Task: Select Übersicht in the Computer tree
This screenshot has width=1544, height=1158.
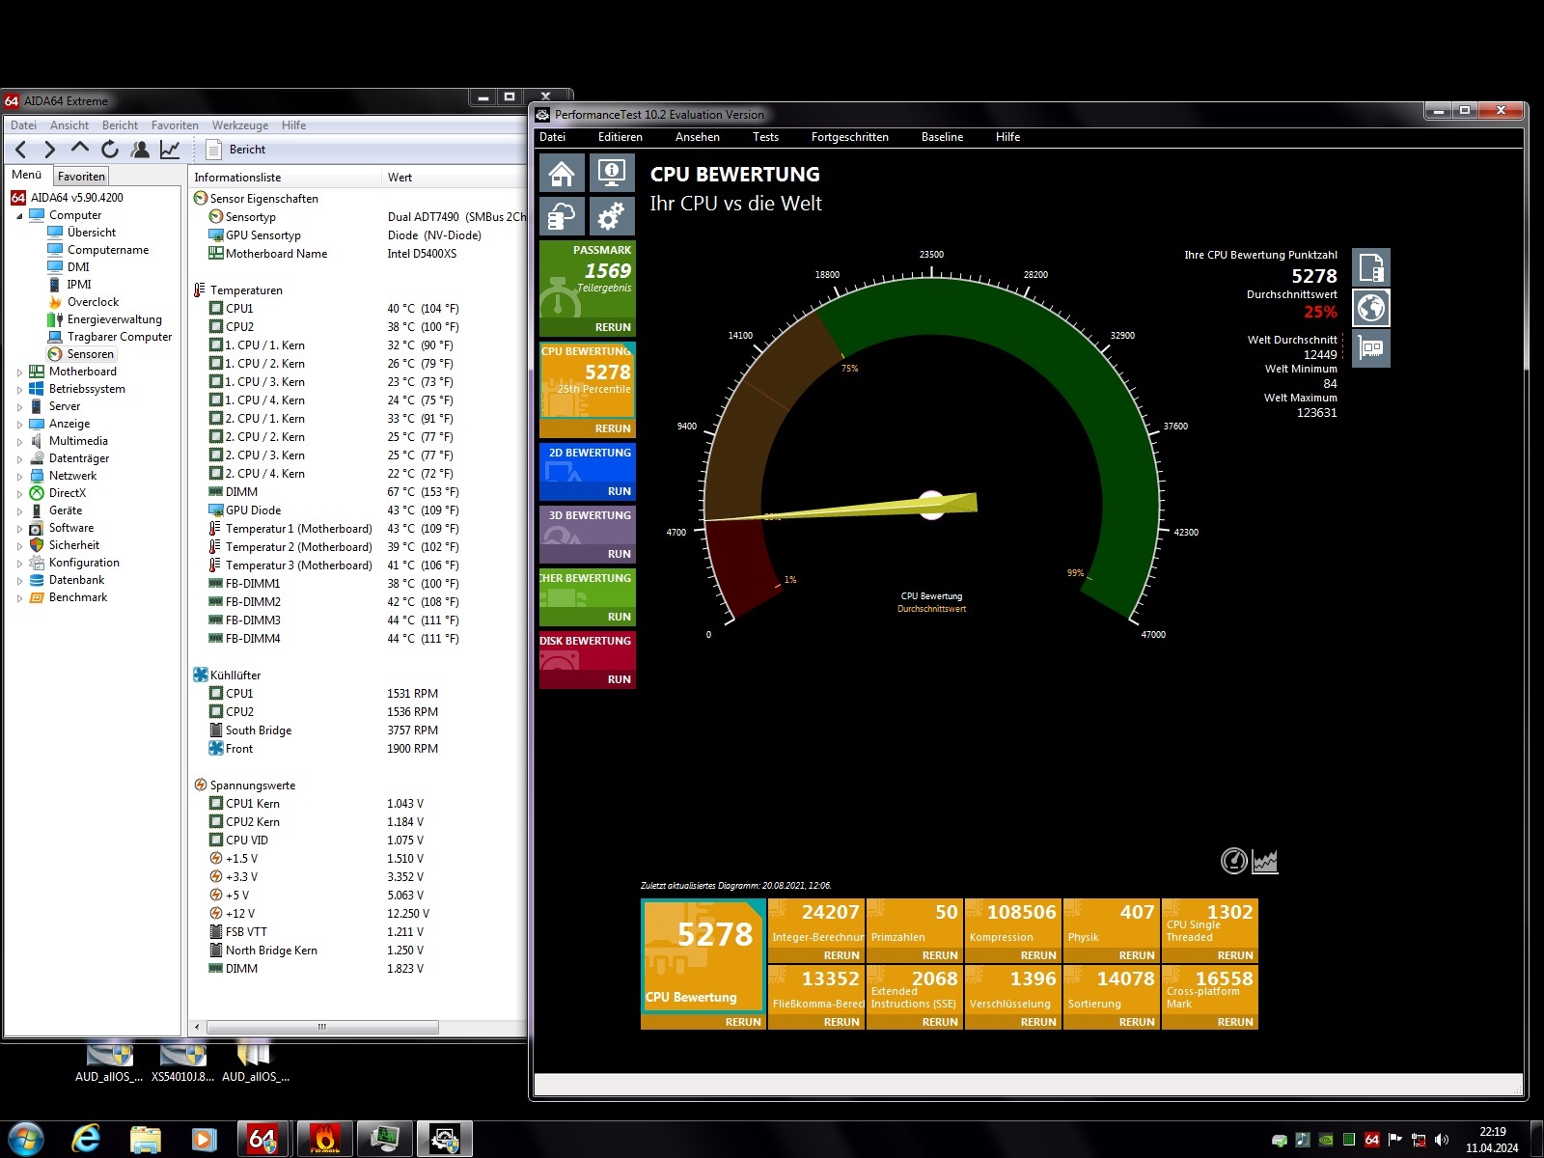Action: [92, 233]
